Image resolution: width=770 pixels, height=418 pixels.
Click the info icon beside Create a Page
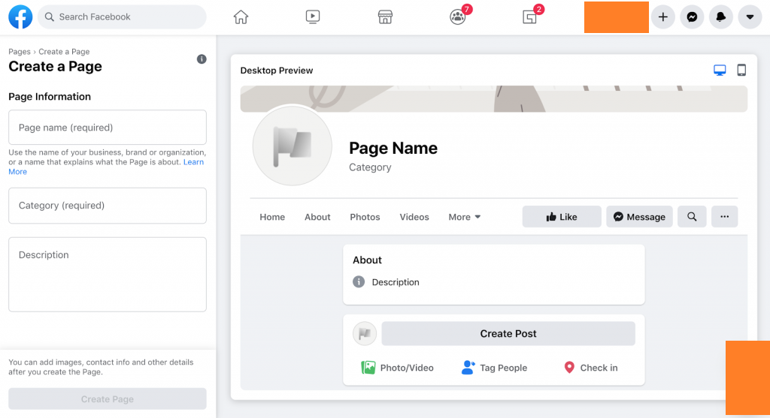click(202, 59)
